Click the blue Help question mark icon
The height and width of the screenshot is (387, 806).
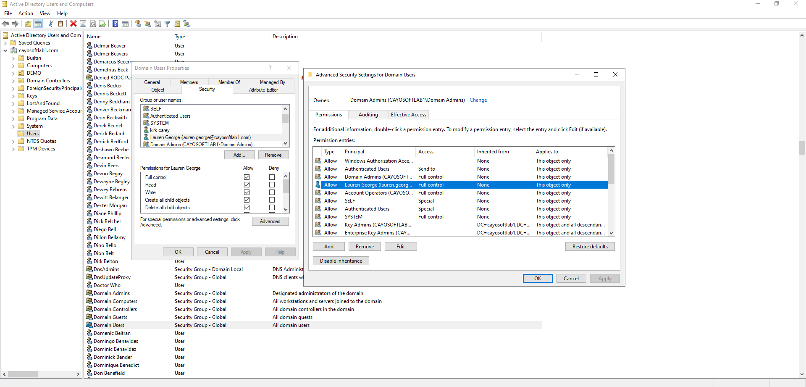click(115, 24)
